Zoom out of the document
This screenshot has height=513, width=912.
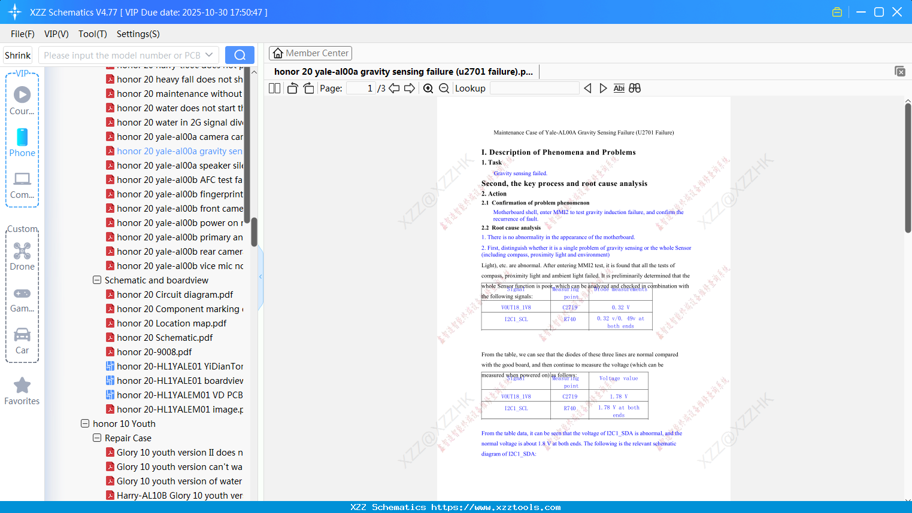444,88
